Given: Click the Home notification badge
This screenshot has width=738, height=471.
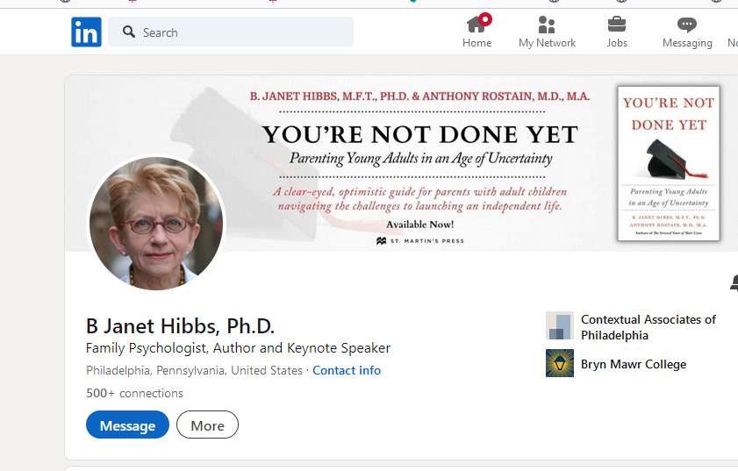Looking at the screenshot, I should point(485,19).
